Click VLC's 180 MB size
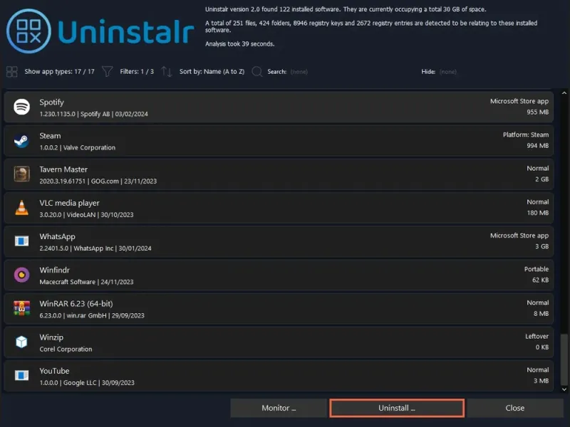This screenshot has height=427, width=570. pyautogui.click(x=538, y=213)
